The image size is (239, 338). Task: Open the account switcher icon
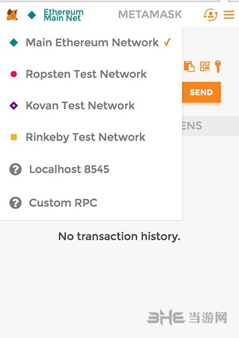click(211, 15)
